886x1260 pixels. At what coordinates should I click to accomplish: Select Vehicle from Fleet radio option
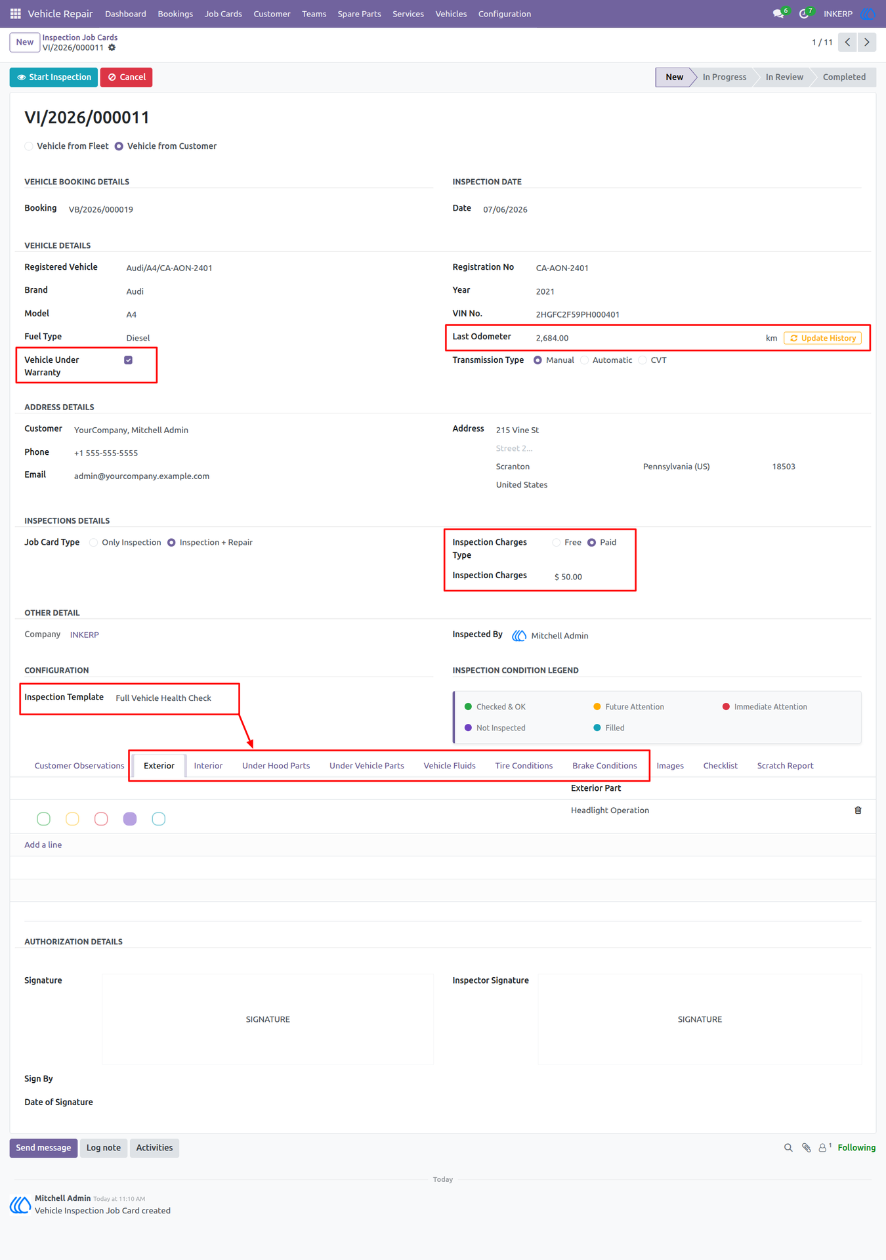click(x=29, y=146)
